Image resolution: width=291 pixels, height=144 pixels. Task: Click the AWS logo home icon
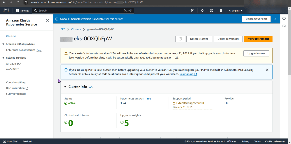[6, 10]
